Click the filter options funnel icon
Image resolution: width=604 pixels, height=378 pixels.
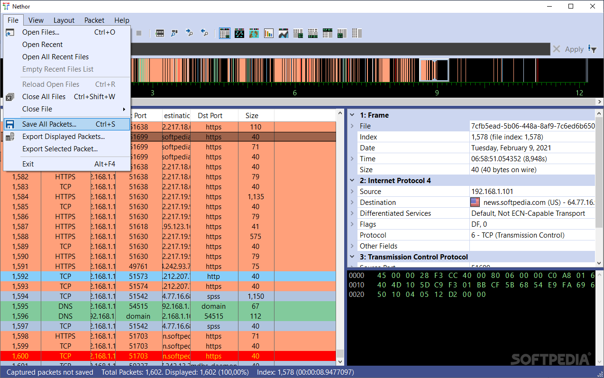[x=592, y=49]
